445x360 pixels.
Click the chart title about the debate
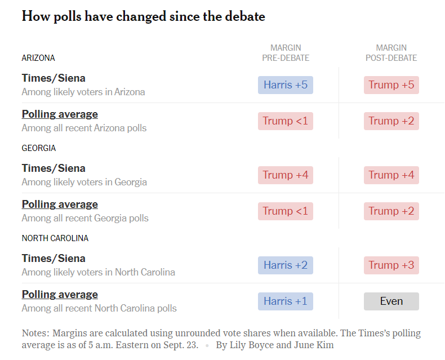143,16
